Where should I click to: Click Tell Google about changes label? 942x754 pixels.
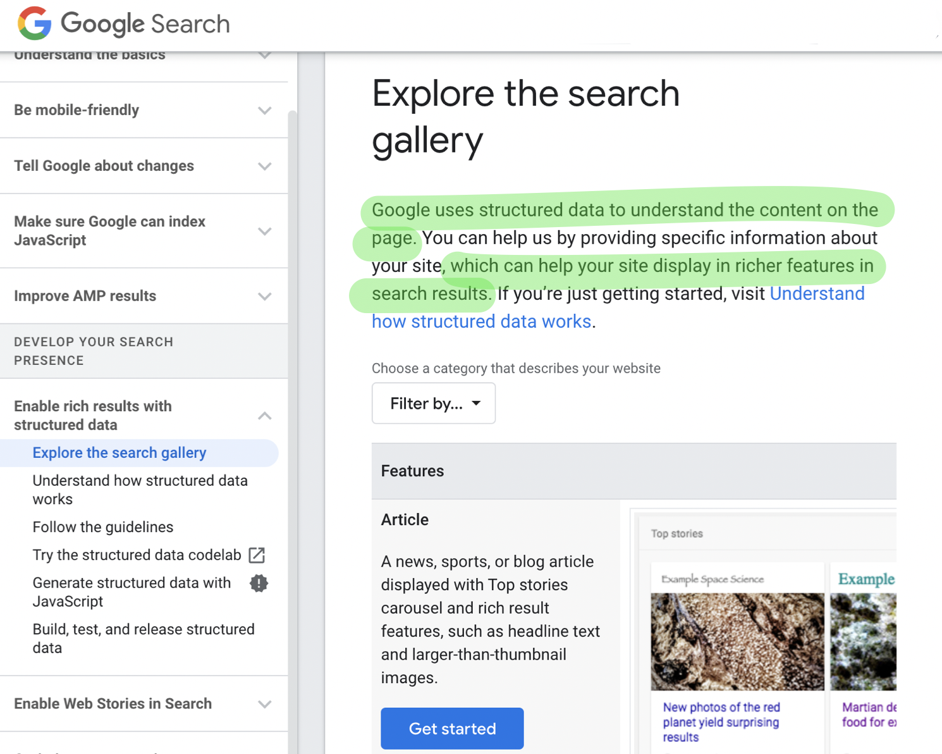point(104,166)
